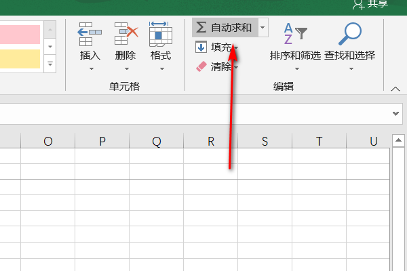Select column P header
The image size is (407, 271).
[x=102, y=142]
